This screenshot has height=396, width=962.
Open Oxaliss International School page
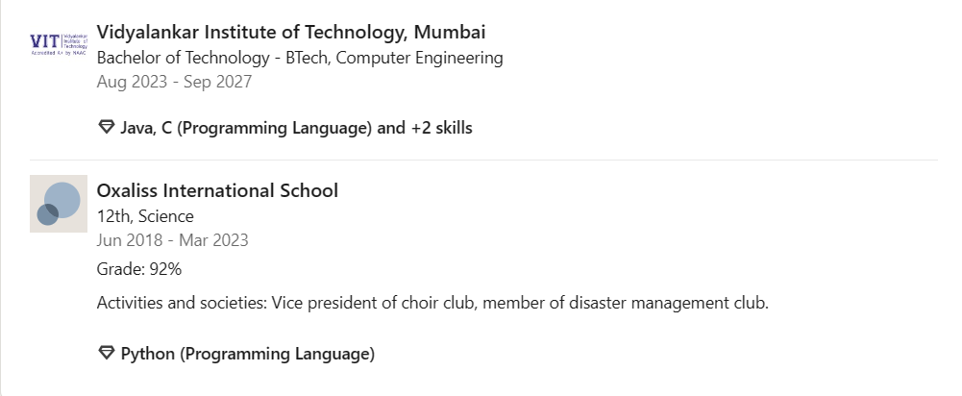pyautogui.click(x=217, y=190)
